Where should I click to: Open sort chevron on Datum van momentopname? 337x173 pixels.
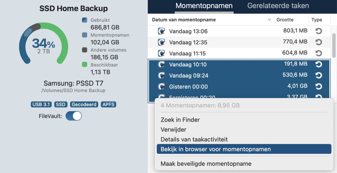[x=269, y=20]
